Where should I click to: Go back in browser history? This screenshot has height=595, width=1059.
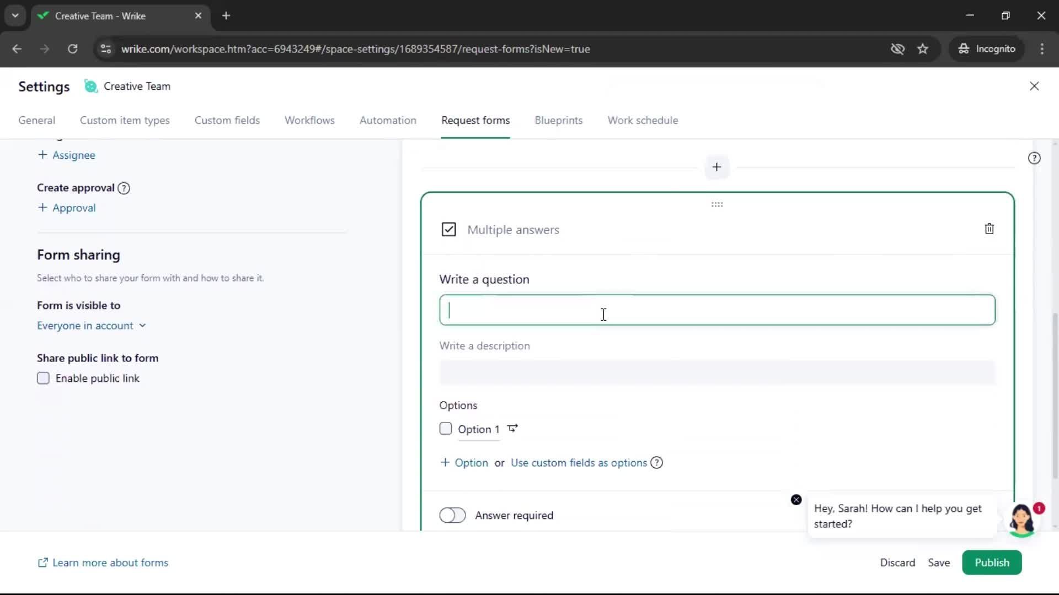pos(17,48)
